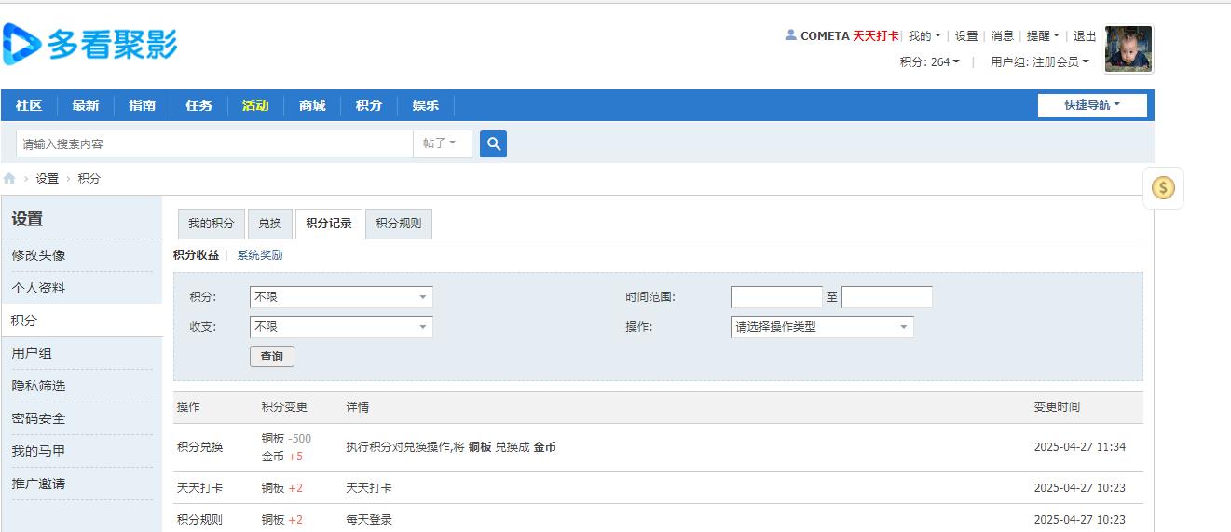This screenshot has height=532, width=1231.
Task: Open the 请选择操作类型 dropdown
Action: (x=821, y=327)
